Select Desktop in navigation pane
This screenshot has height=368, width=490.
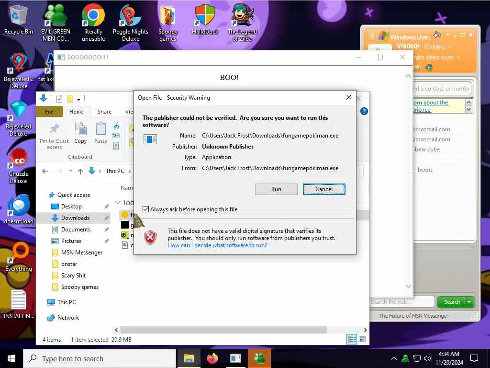click(x=71, y=207)
